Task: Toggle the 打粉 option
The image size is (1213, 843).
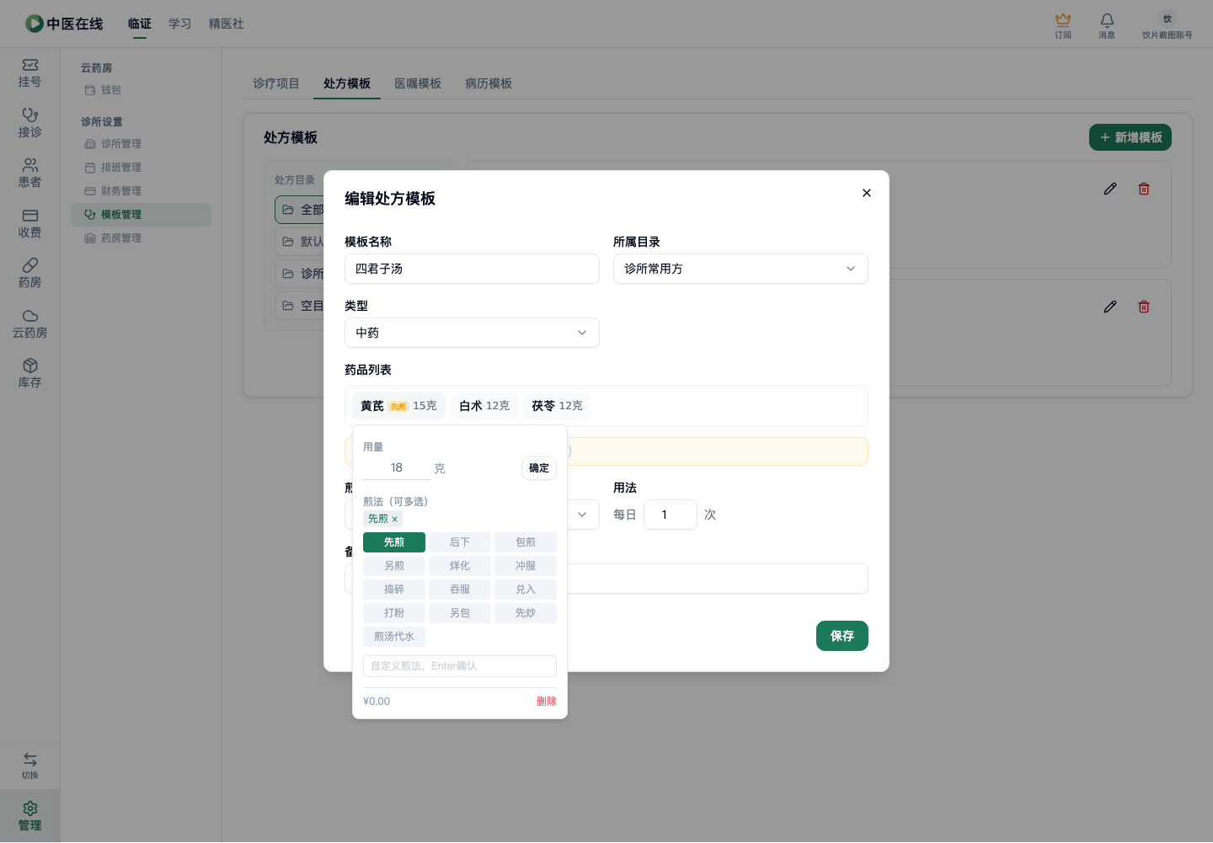Action: click(x=394, y=613)
